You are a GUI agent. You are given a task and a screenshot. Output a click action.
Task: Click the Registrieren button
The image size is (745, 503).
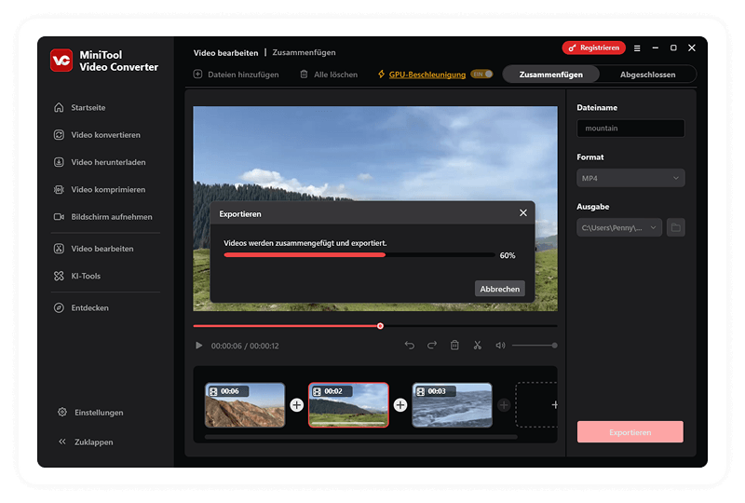(594, 48)
